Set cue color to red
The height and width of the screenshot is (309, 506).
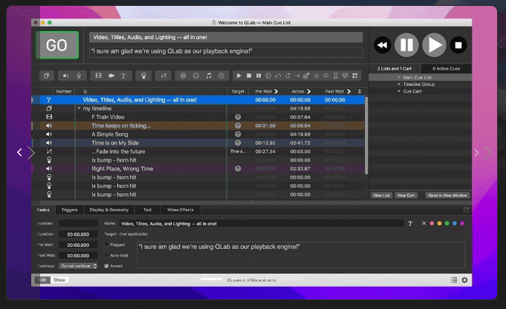pyautogui.click(x=432, y=223)
